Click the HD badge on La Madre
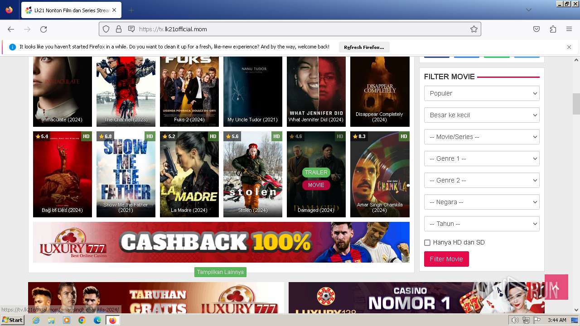Screen dimensions: 580x326 pos(213,136)
